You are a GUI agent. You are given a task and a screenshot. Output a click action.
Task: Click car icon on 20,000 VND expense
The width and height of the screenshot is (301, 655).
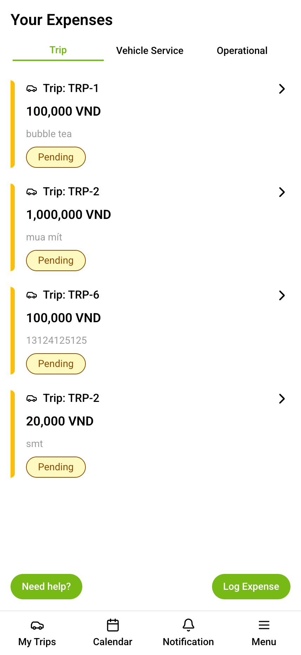tap(32, 399)
